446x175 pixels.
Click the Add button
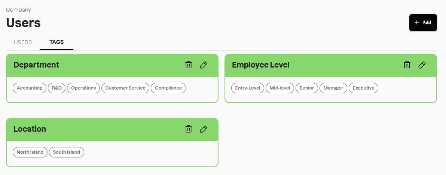coord(423,23)
